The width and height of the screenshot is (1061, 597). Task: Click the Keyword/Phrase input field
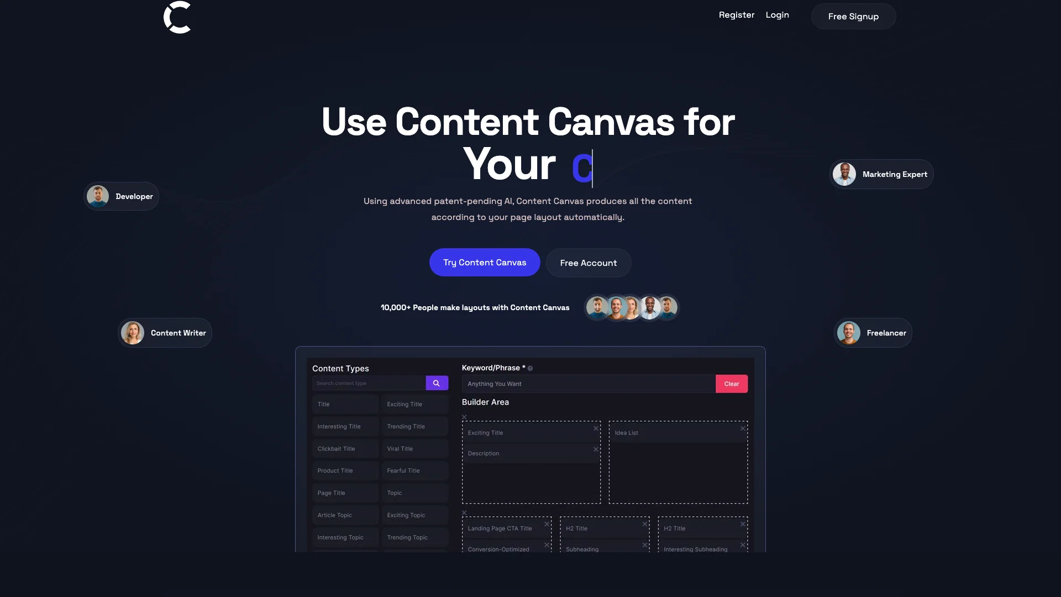[588, 384]
